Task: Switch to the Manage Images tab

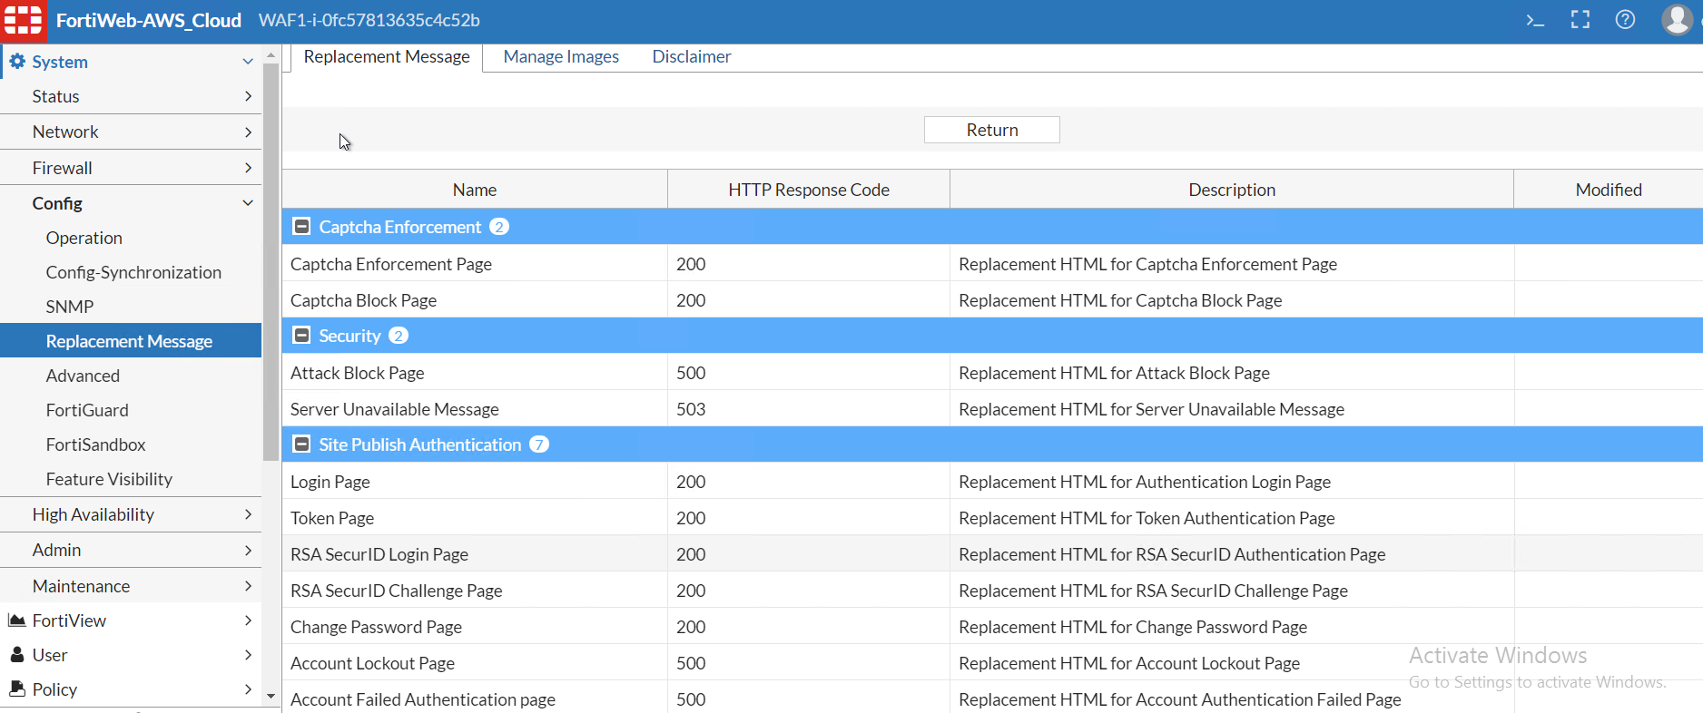Action: 561,57
